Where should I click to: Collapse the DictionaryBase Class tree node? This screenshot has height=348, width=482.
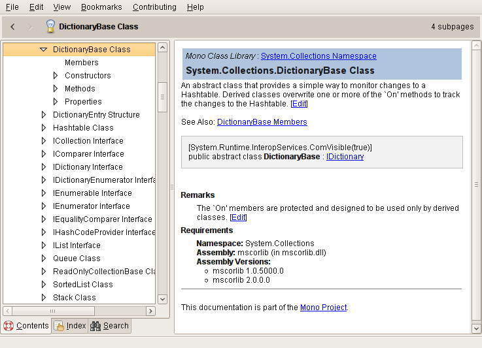(44, 50)
